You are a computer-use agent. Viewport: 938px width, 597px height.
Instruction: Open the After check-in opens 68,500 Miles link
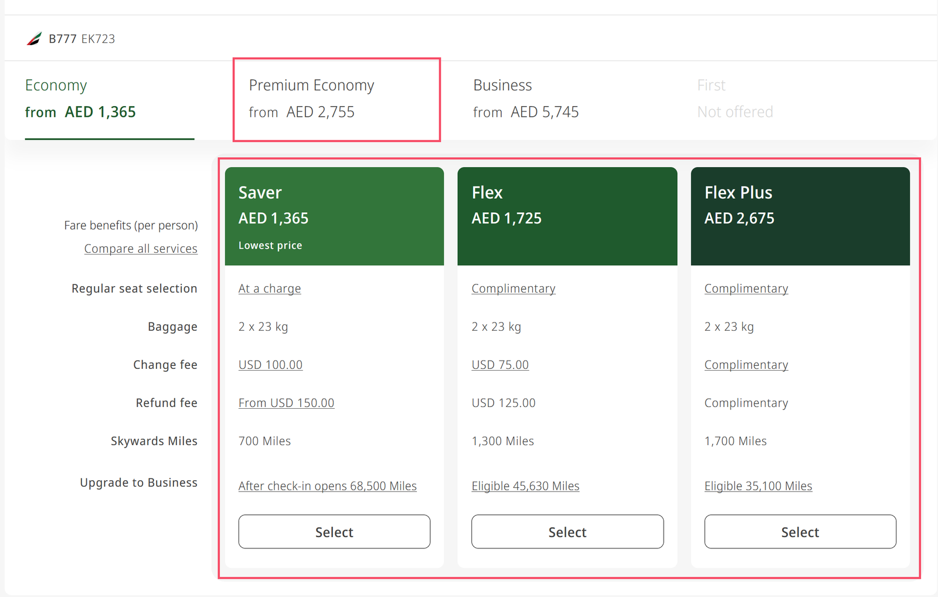click(327, 486)
